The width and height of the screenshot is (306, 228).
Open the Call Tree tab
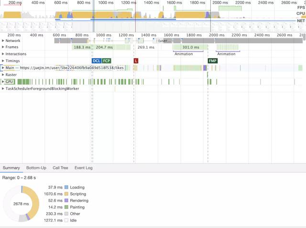(x=60, y=168)
